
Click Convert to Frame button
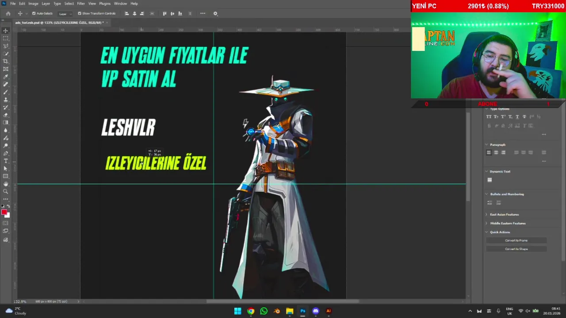click(516, 241)
